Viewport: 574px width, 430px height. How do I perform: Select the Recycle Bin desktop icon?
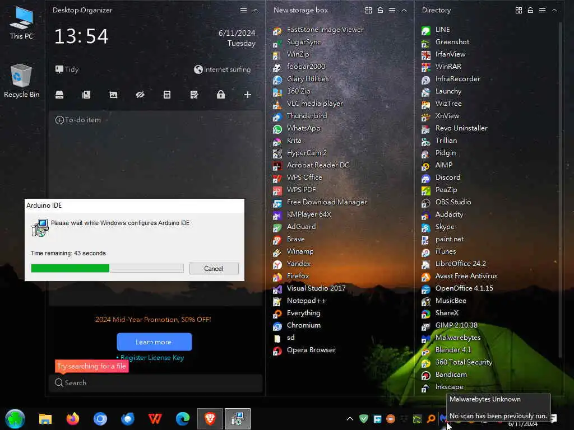coord(21,81)
